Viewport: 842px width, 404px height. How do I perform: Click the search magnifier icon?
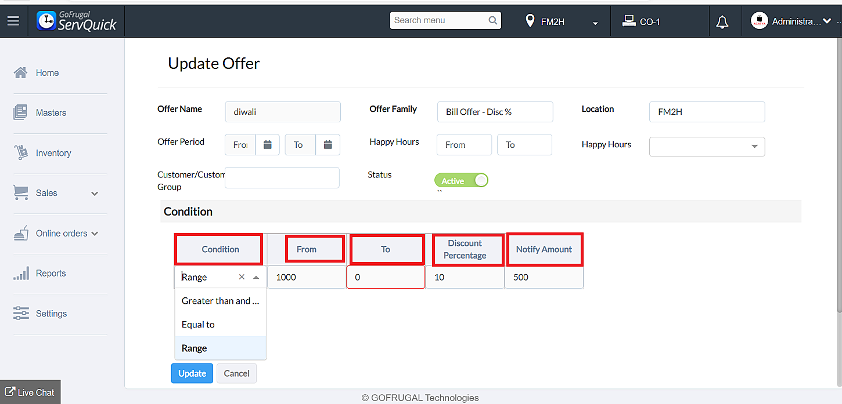click(493, 20)
